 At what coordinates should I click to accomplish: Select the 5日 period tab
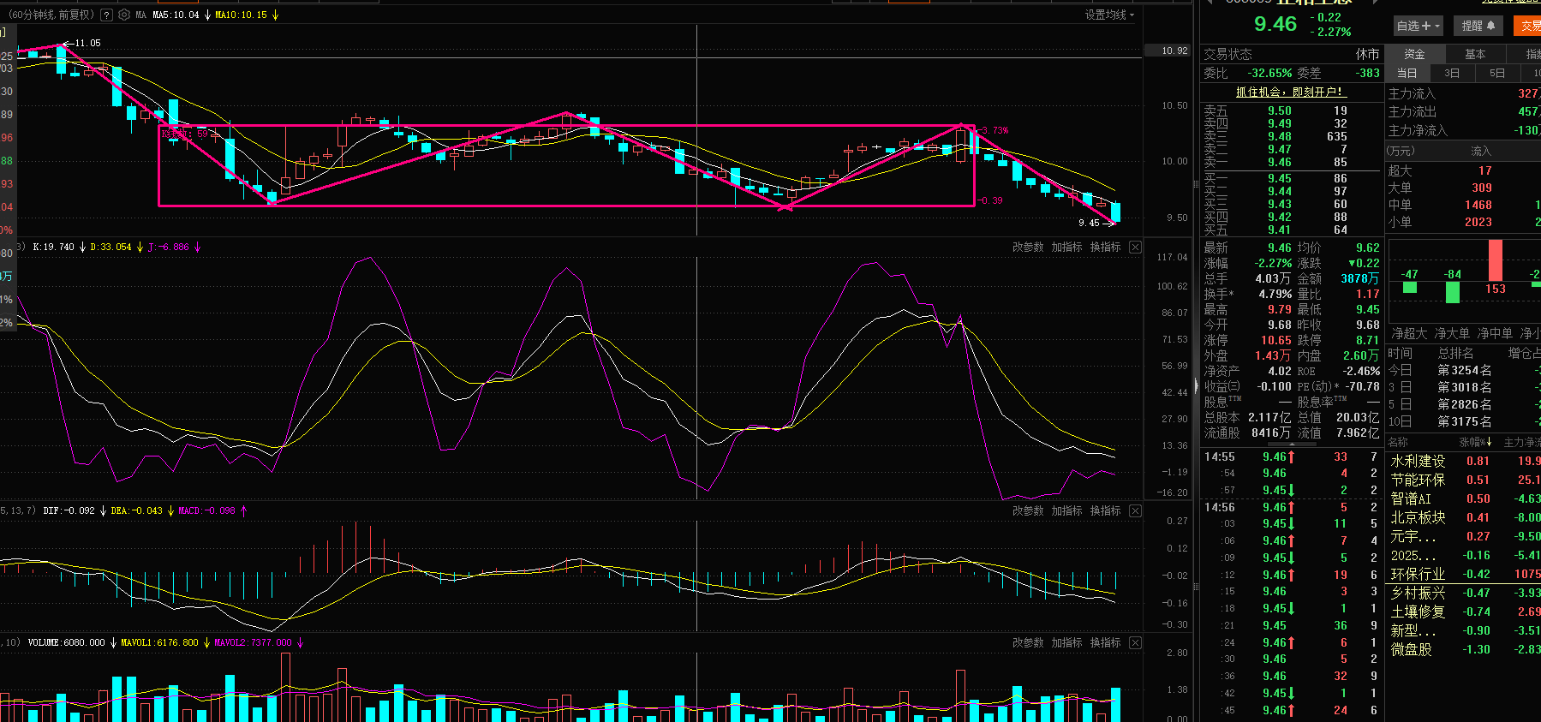point(1496,73)
